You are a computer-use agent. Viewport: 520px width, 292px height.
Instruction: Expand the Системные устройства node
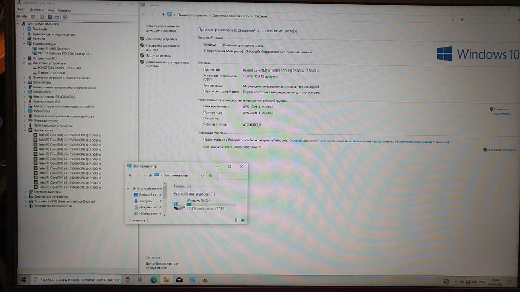click(x=25, y=197)
